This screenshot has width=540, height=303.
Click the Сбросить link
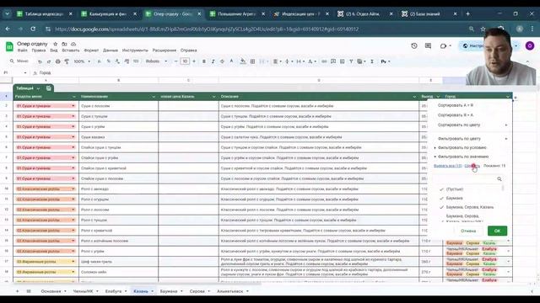pos(472,166)
